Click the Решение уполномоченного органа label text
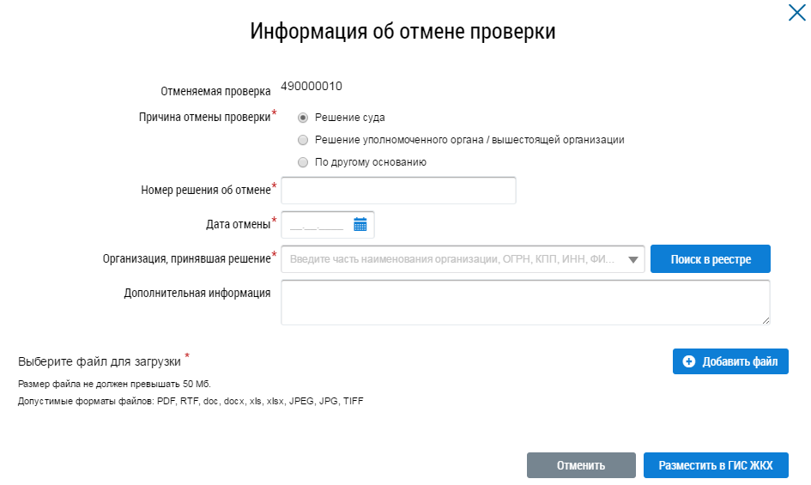This screenshot has height=485, width=811. pos(469,140)
